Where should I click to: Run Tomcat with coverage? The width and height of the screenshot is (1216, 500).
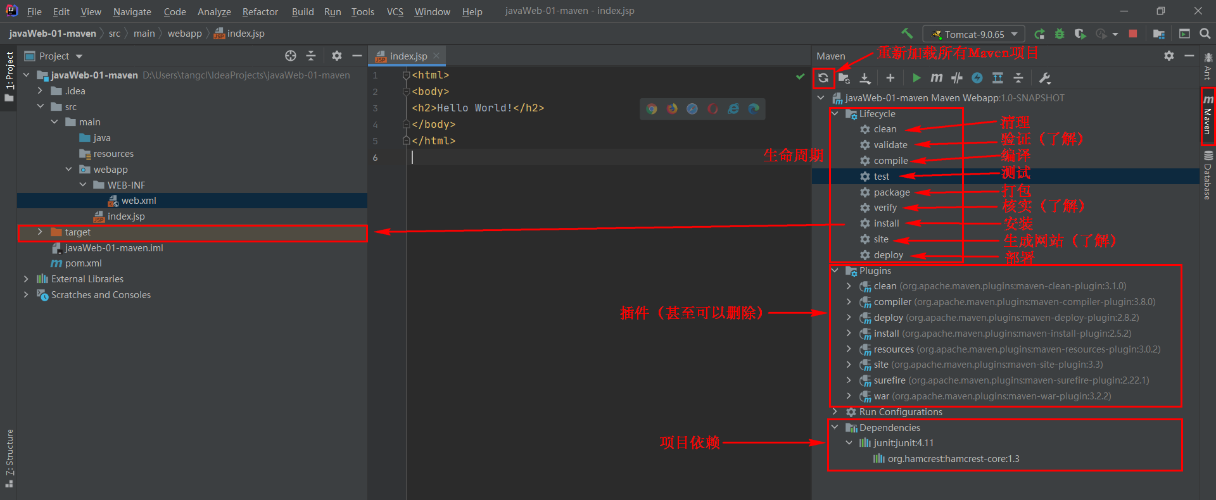pyautogui.click(x=1080, y=34)
